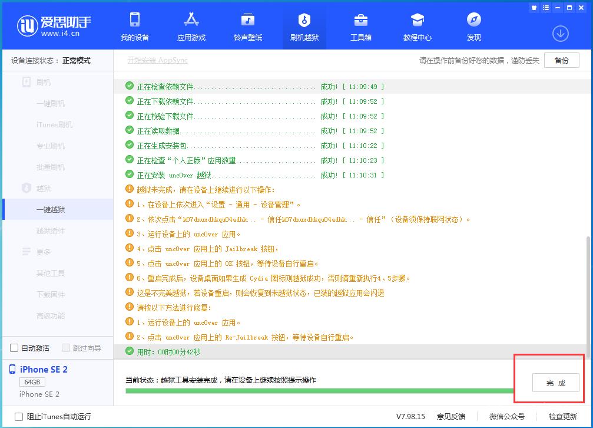
Task: Click the 刷机越狱 icon
Action: click(304, 27)
